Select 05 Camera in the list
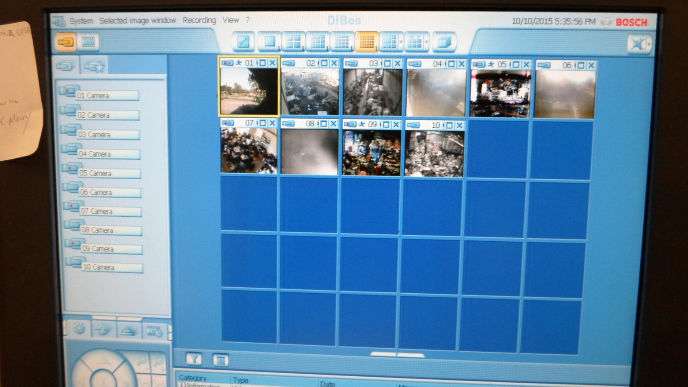The height and width of the screenshot is (387, 688). [109, 173]
